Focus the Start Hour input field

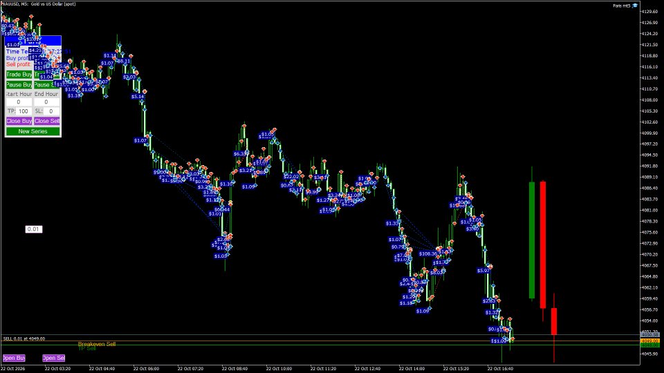[19, 102]
